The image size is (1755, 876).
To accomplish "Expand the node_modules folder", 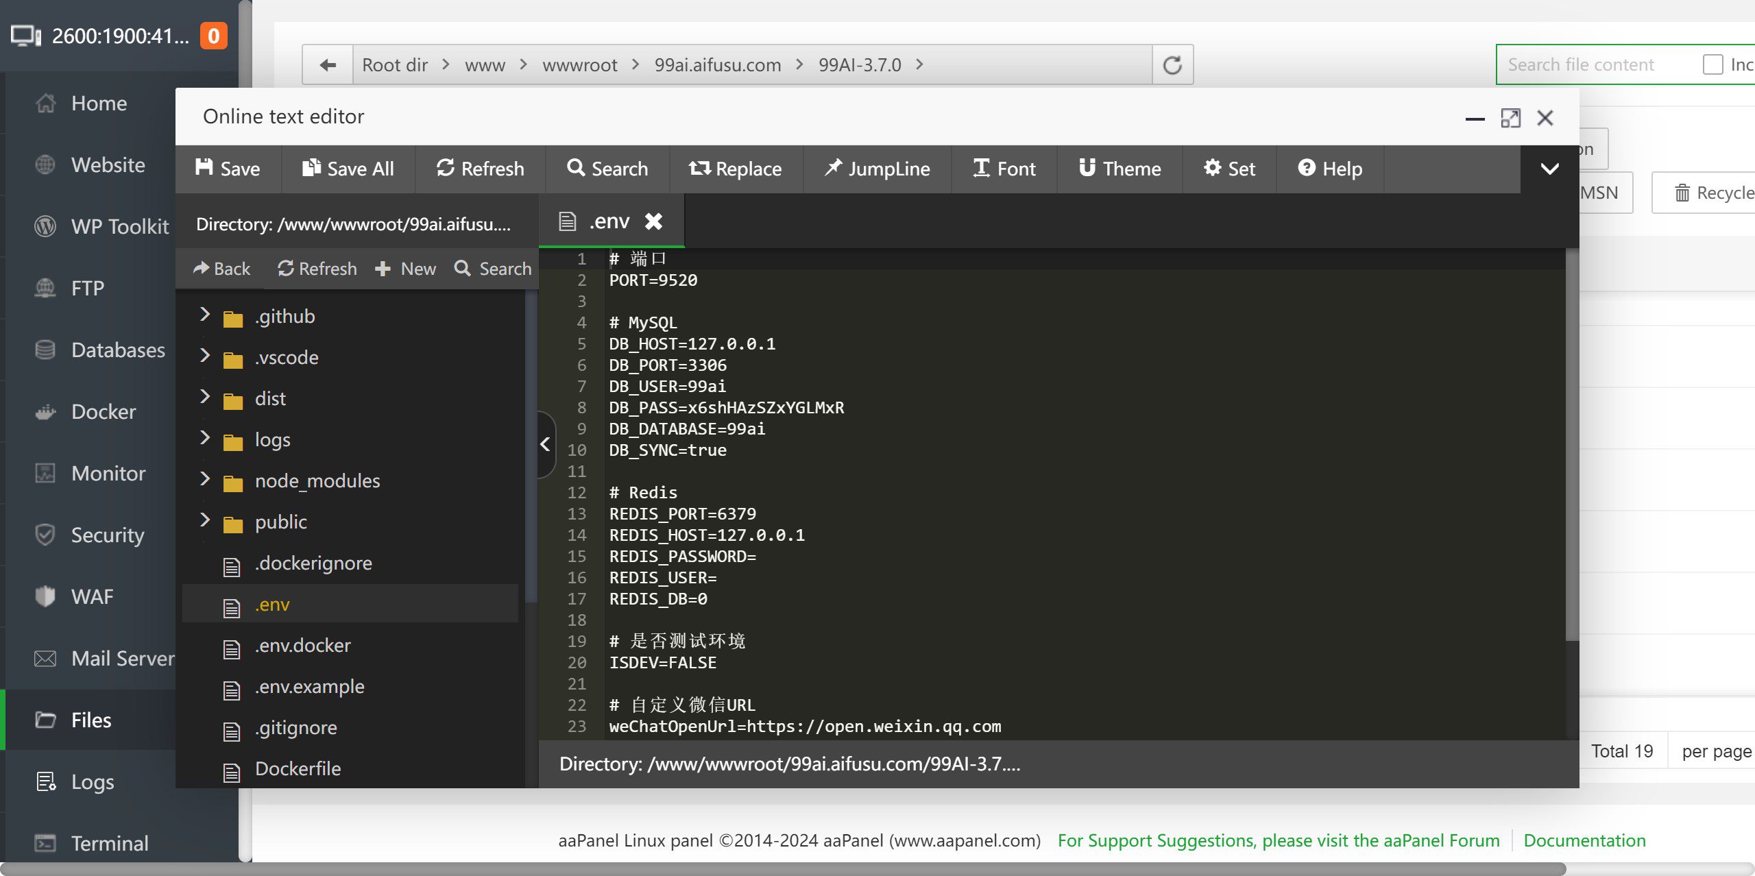I will click(204, 479).
